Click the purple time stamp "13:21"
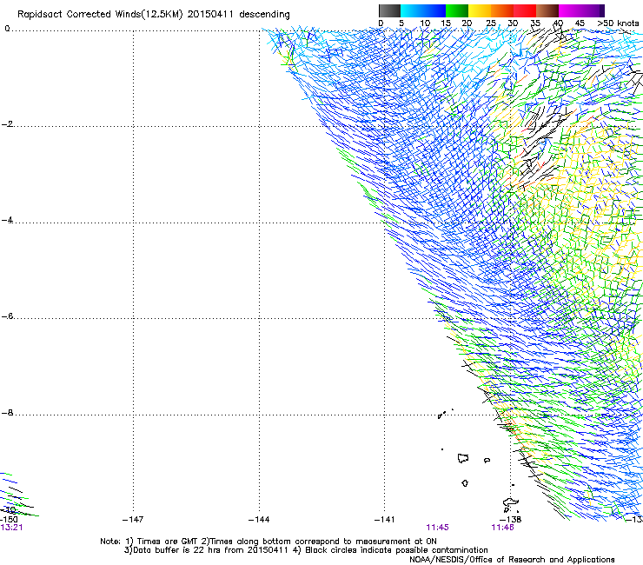 point(11,528)
